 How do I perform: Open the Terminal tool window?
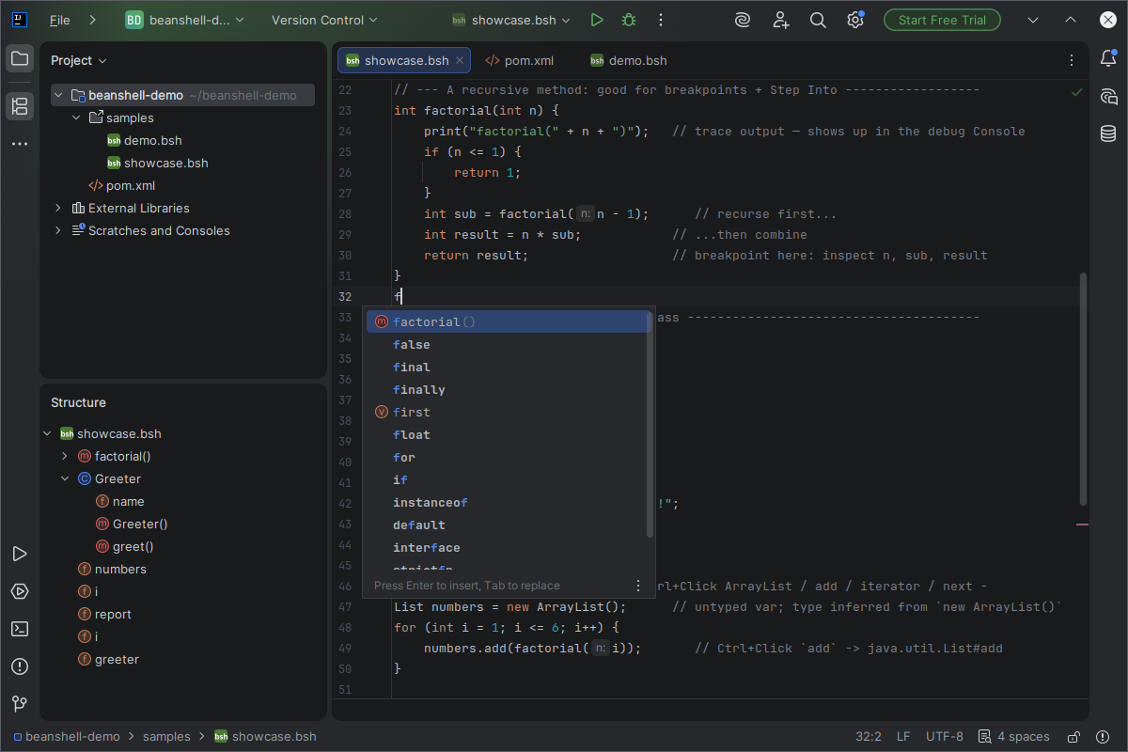(x=19, y=629)
